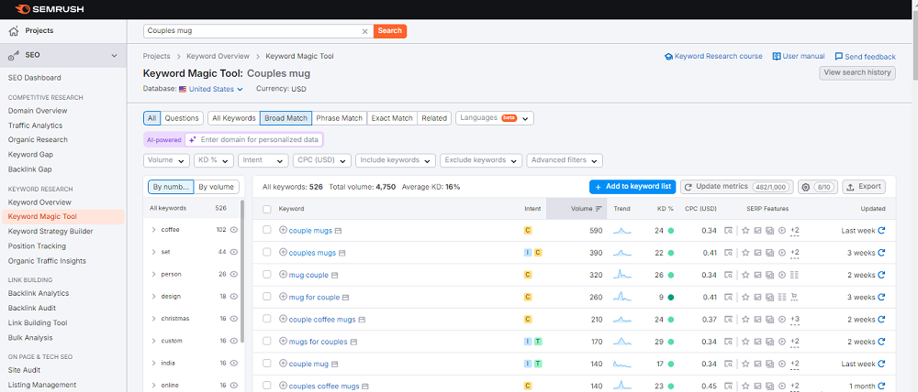The height and width of the screenshot is (392, 918).
Task: Click the page vertical scrollbar
Action: (x=914, y=47)
